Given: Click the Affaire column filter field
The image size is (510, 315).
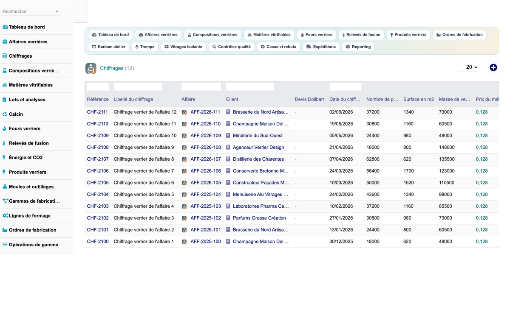Looking at the screenshot, I should 201,87.
